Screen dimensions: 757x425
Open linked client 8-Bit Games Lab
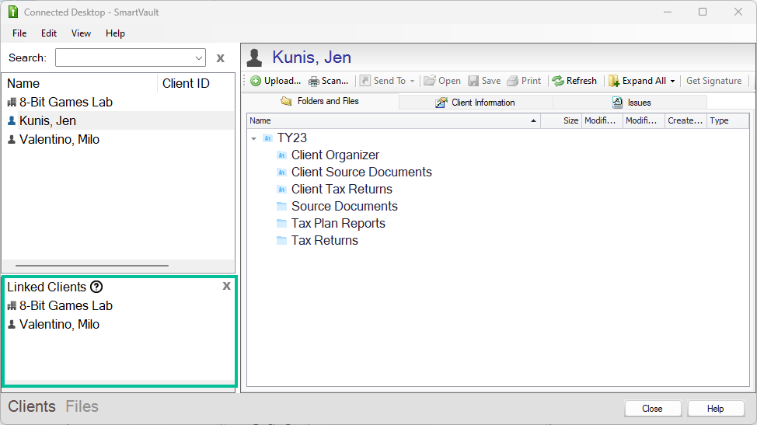[x=65, y=306]
